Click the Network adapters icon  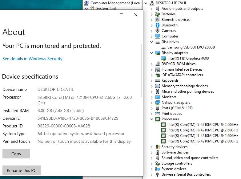tap(158, 103)
